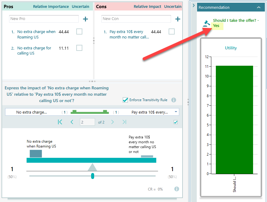Check uncertain box for 'Pay extra 10$' con
This screenshot has height=202, width=267.
point(172,32)
